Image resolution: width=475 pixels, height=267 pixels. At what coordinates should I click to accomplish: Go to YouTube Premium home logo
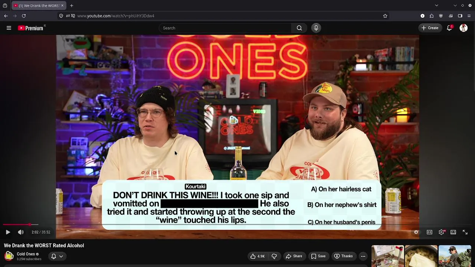point(31,28)
